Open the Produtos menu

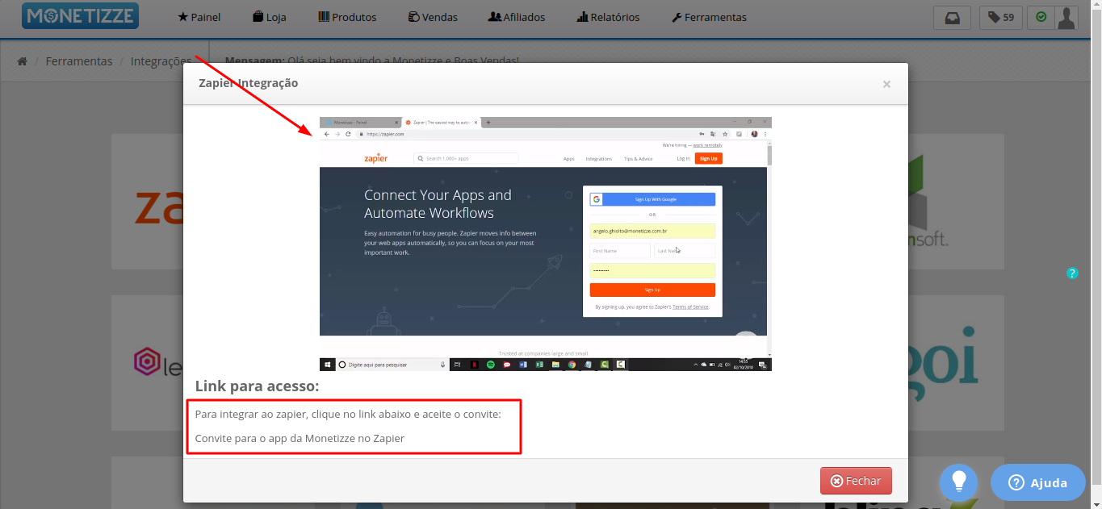pos(347,17)
